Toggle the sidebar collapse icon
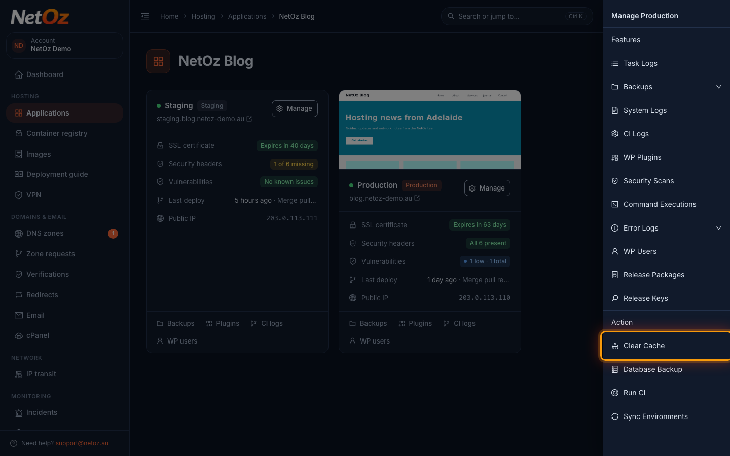Image resolution: width=730 pixels, height=456 pixels. coord(145,16)
